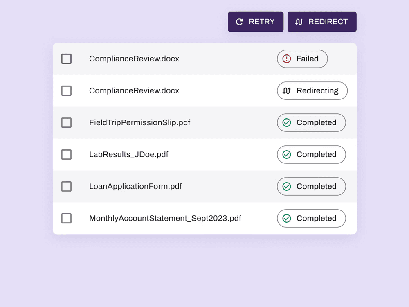
Task: Select the LabResults_JDoe.pdf file name
Action: point(128,155)
